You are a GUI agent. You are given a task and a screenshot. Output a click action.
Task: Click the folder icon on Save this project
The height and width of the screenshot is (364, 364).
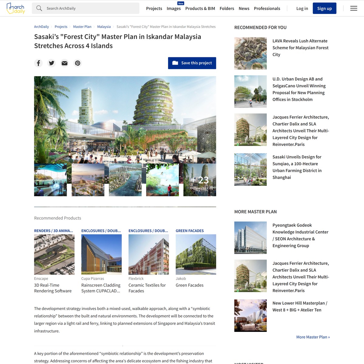(175, 63)
